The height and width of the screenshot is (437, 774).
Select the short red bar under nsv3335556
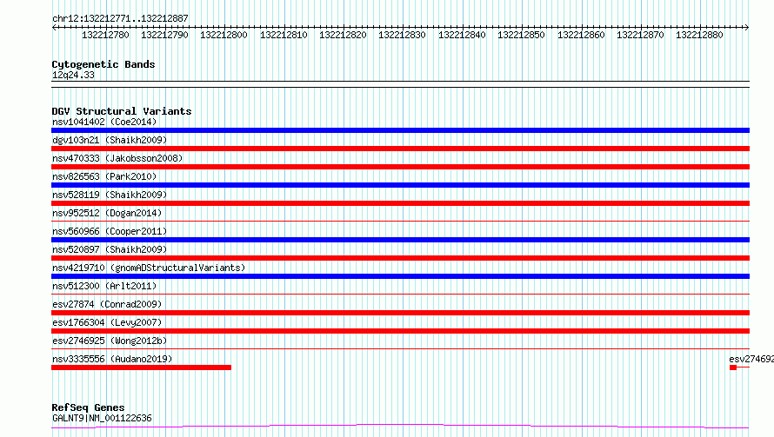141,367
